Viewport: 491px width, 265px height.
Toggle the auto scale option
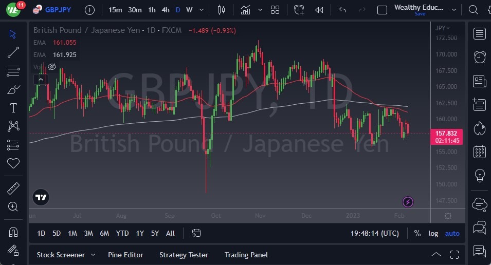pos(452,233)
